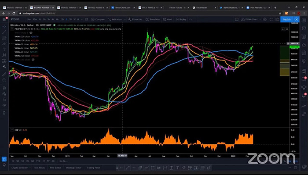Screen dimensions: 308x175
Task: Collapse the CMF 20 indicator legend chevron
Action: coord(12,130)
